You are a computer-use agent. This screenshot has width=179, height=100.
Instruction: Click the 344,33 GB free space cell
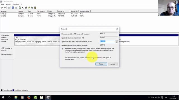pyautogui.click(x=74, y=14)
